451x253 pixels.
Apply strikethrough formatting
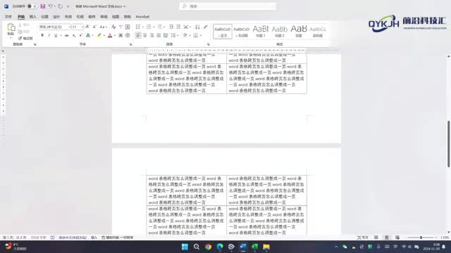point(67,35)
